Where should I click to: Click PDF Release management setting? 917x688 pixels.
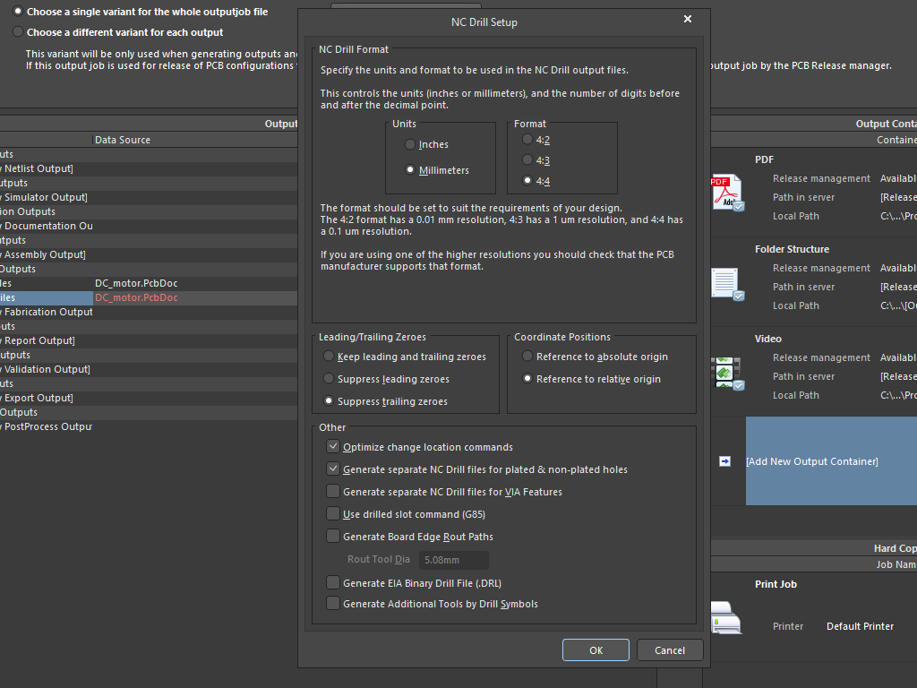[821, 178]
